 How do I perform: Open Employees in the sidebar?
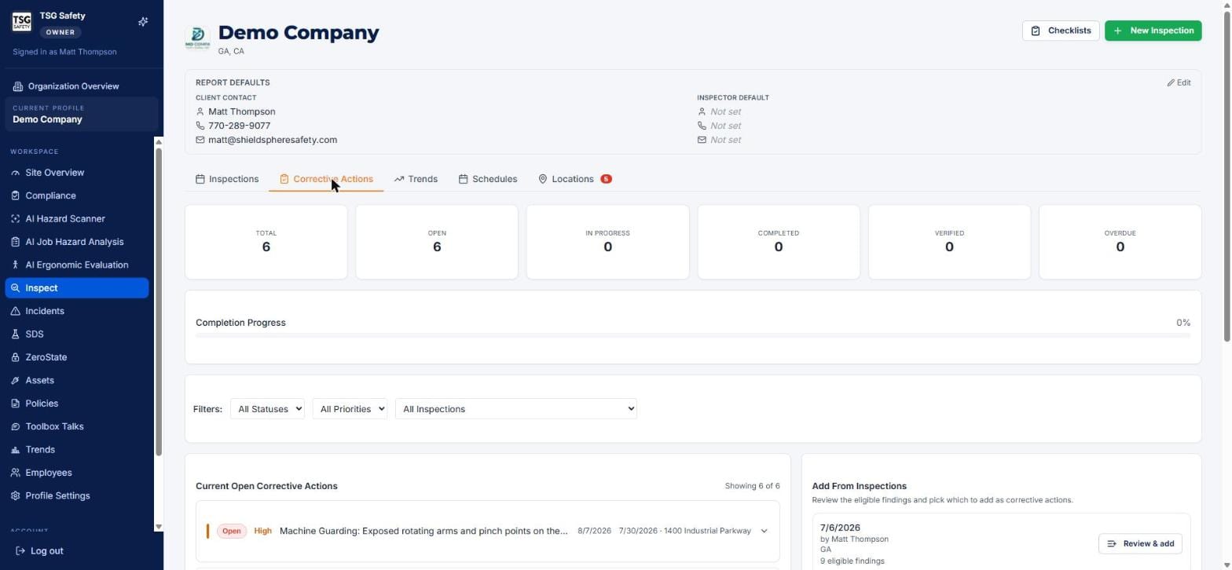(77, 473)
